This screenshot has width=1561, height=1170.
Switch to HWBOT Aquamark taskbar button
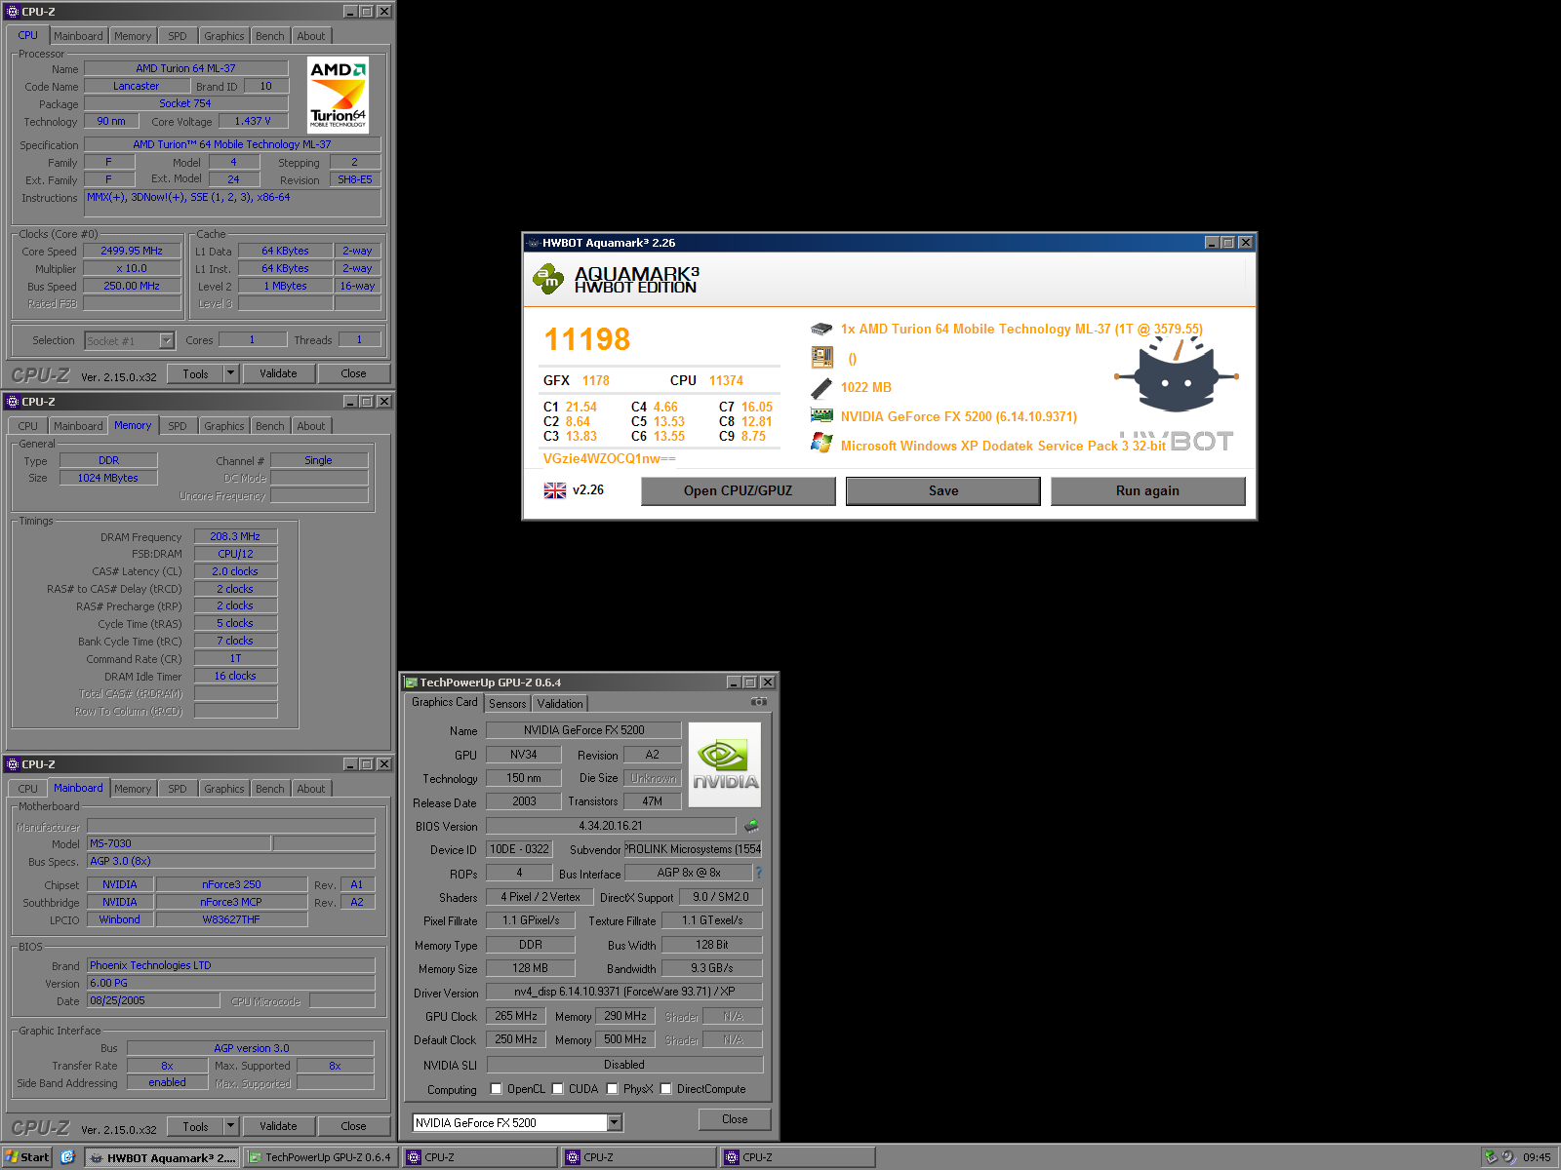point(163,1157)
